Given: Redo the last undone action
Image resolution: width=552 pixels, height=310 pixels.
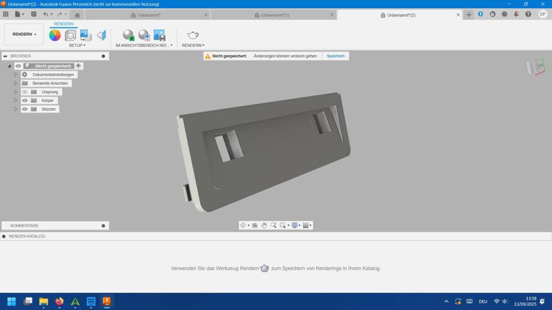Looking at the screenshot, I should 59,14.
